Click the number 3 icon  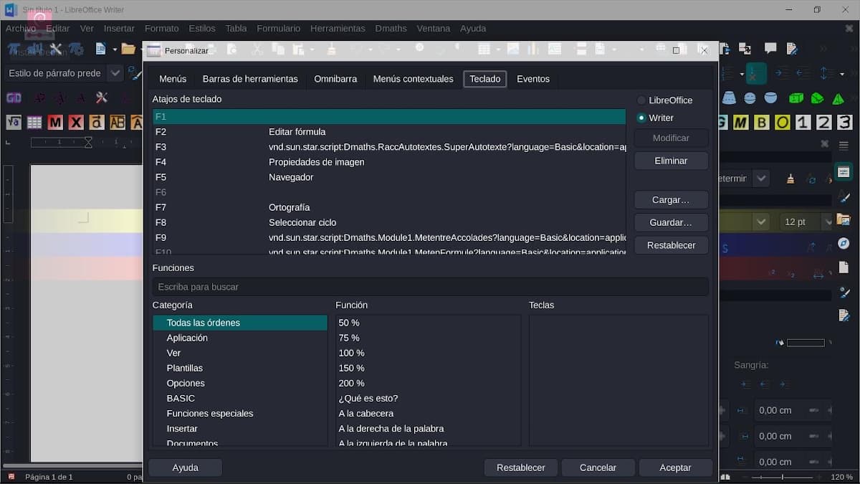click(844, 123)
